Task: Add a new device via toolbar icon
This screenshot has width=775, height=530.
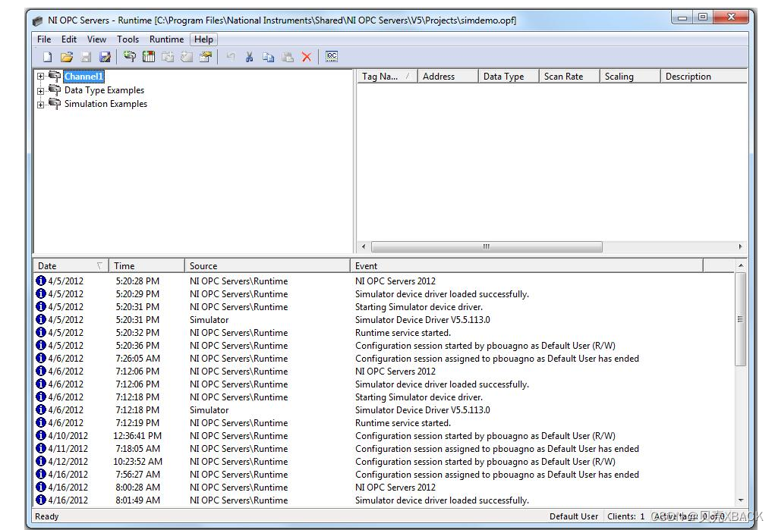Action: (149, 57)
